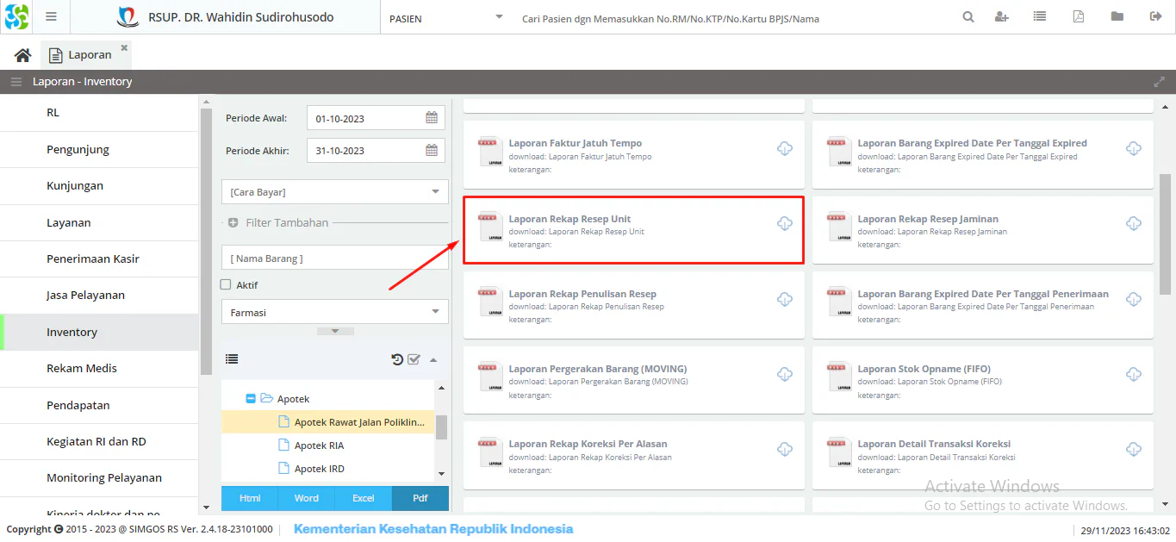
Task: Select Apotek RIA tree item
Action: point(328,445)
